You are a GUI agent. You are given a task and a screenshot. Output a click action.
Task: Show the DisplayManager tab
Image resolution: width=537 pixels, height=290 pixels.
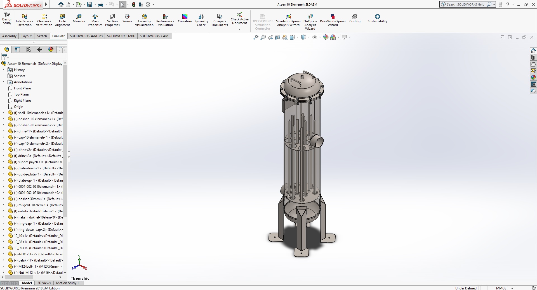51,49
